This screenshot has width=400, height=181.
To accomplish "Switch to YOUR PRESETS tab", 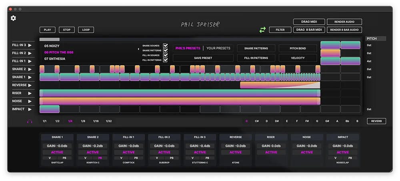I will (x=218, y=48).
